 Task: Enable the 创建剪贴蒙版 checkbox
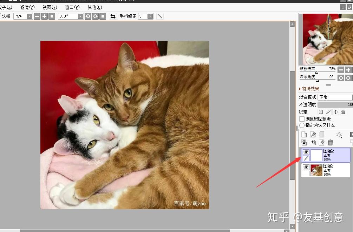click(302, 119)
